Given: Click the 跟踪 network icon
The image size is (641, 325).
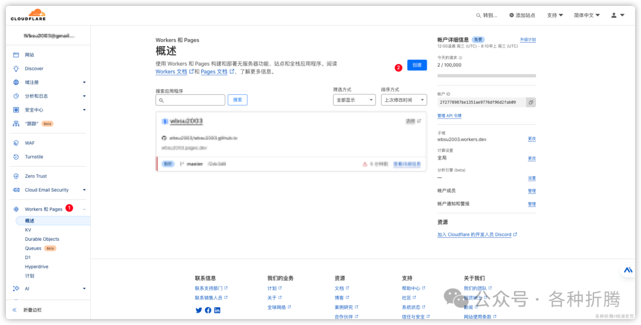Looking at the screenshot, I should point(16,123).
